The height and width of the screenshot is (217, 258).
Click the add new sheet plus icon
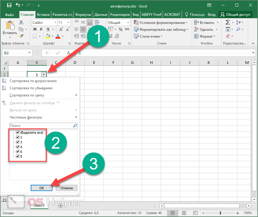tap(61, 205)
